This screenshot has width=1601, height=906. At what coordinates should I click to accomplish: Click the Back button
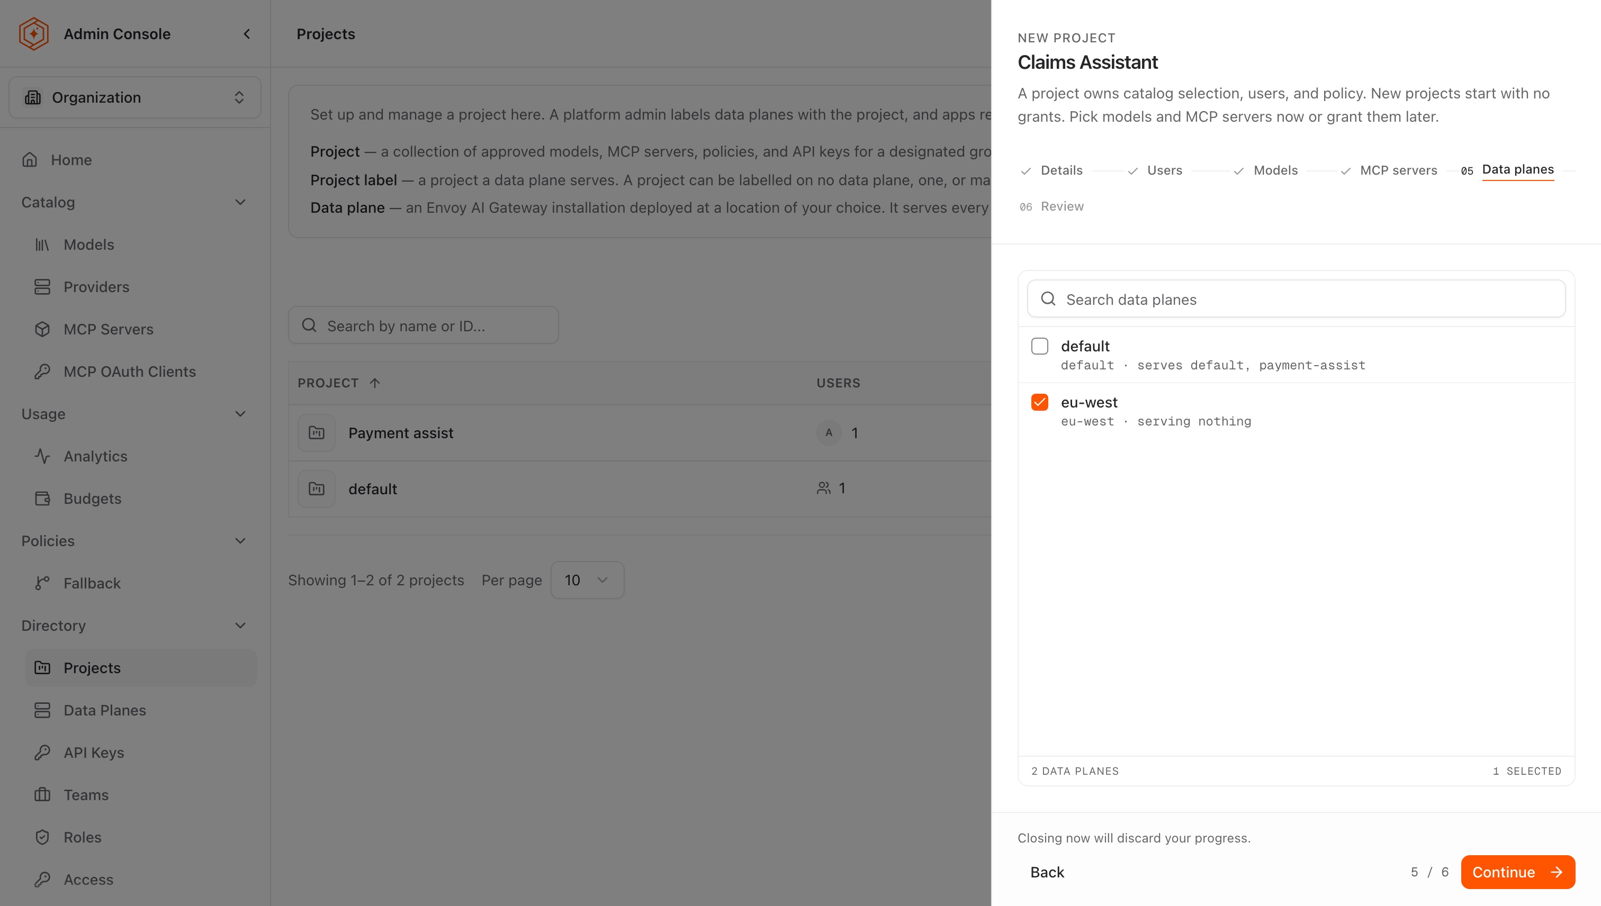coord(1047,872)
